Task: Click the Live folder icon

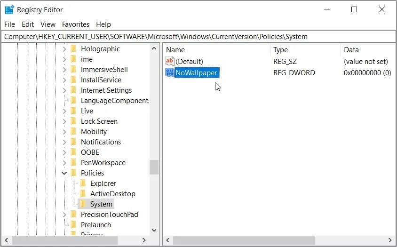Action: coord(73,111)
